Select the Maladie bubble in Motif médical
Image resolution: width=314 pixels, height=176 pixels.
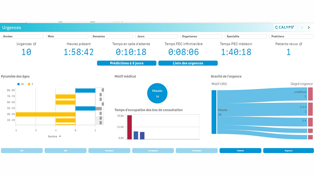pyautogui.click(x=157, y=93)
